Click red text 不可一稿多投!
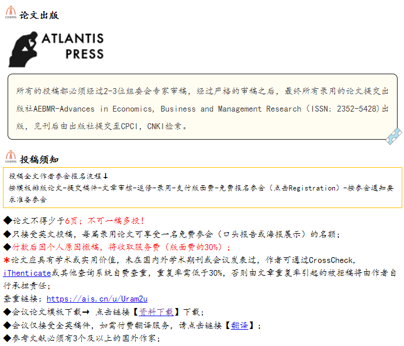Image resolution: width=404 pixels, height=346 pixels. (116, 221)
